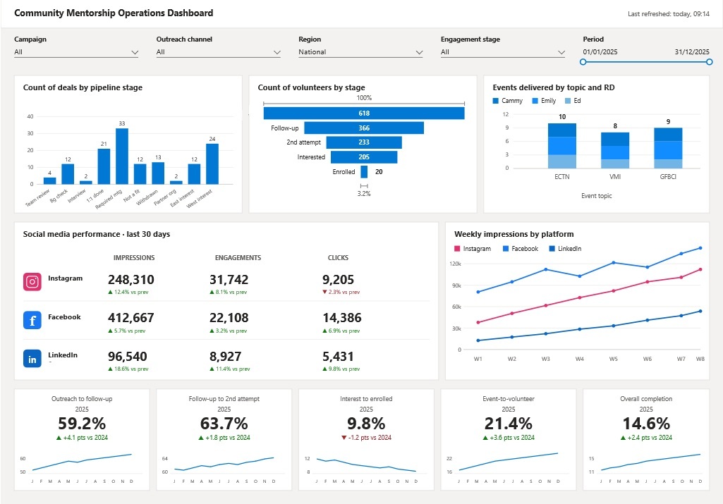Expand the Region dropdown showing National
The image size is (723, 504).
(x=360, y=52)
